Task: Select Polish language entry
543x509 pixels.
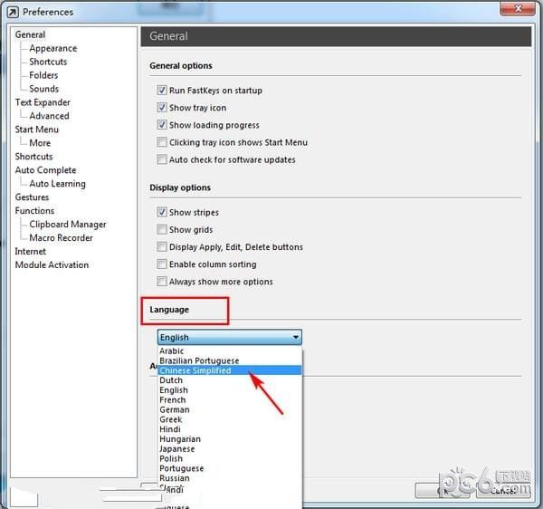Action: tap(230, 459)
